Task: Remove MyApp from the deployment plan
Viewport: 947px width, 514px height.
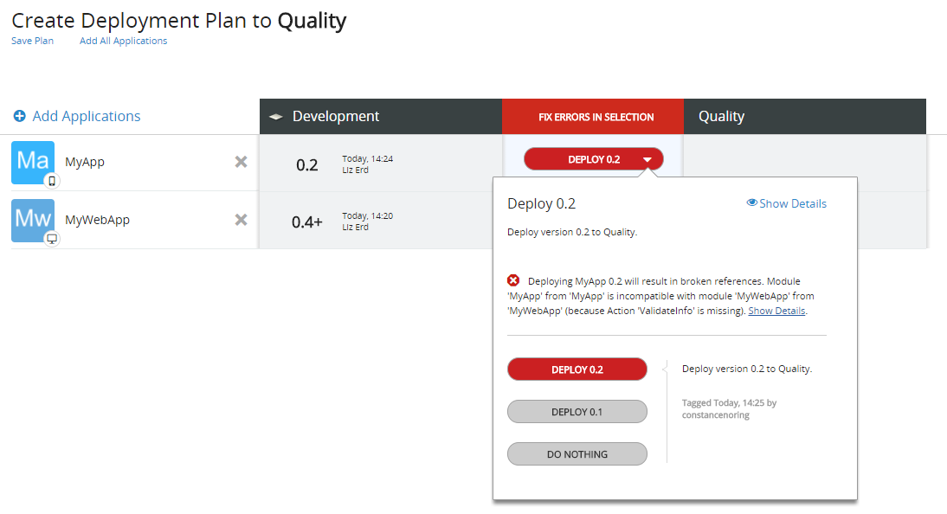Action: pos(240,161)
